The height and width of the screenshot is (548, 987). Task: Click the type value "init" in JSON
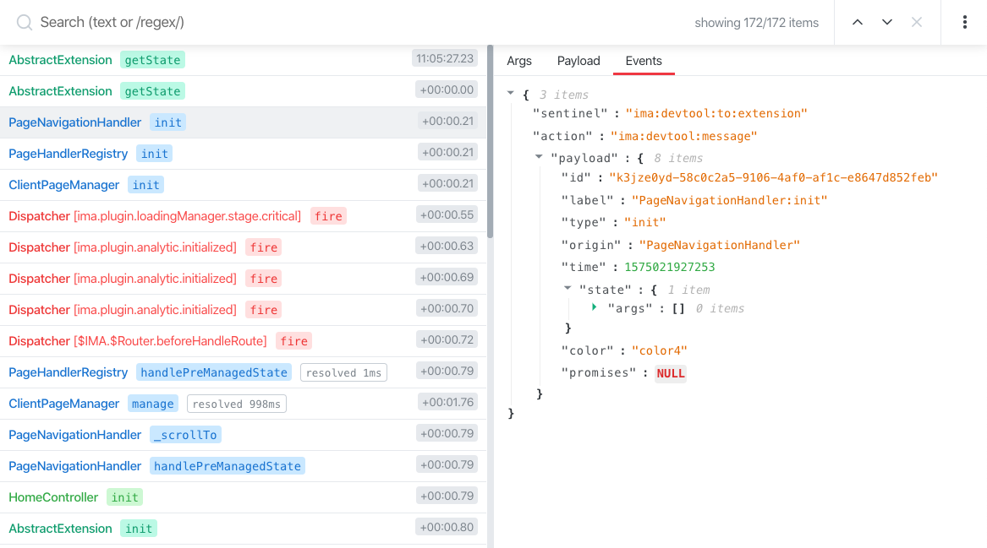[644, 222]
